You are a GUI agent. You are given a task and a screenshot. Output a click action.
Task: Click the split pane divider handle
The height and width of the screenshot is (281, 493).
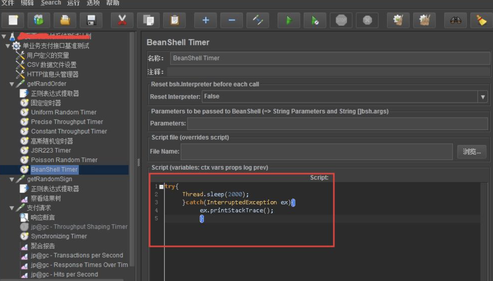(x=138, y=163)
